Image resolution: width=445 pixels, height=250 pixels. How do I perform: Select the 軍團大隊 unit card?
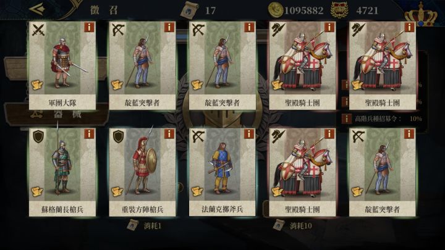click(62, 66)
